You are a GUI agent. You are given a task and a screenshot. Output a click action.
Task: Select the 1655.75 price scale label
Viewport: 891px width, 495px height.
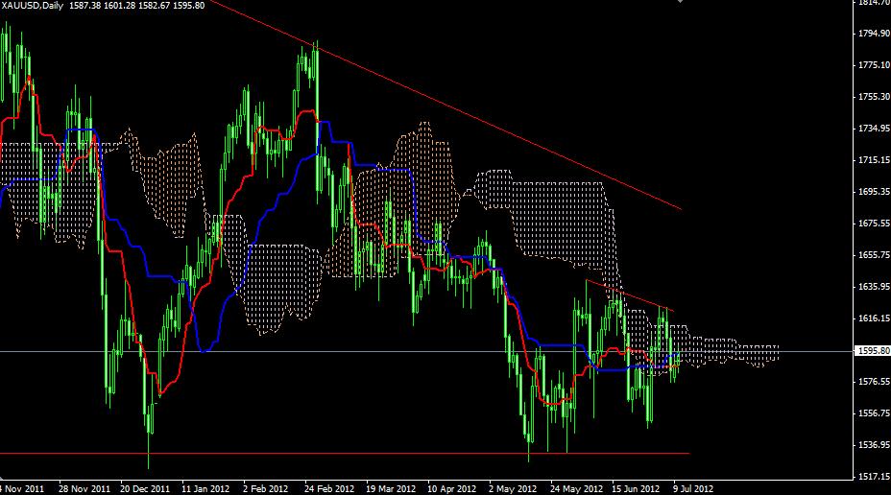[x=874, y=255]
